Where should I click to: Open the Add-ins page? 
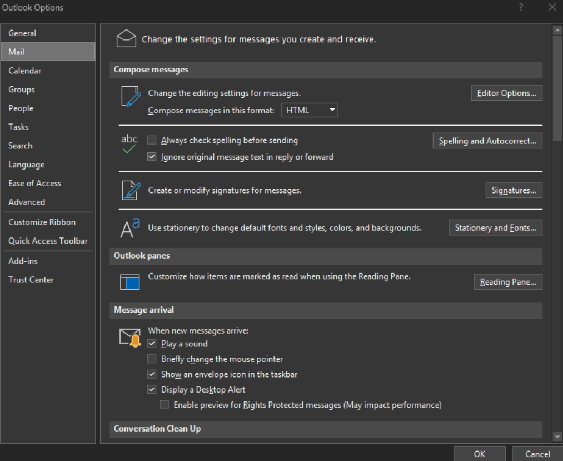point(48,261)
